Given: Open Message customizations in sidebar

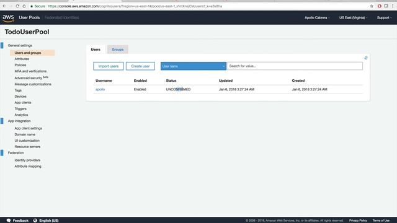Looking at the screenshot, I should coord(33,84).
